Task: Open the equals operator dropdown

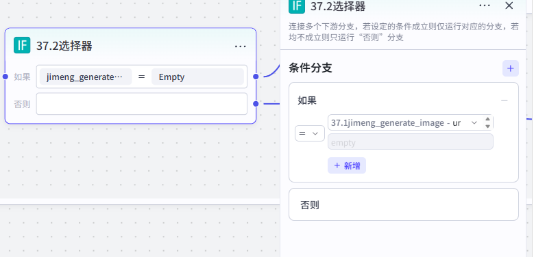Action: [x=310, y=133]
